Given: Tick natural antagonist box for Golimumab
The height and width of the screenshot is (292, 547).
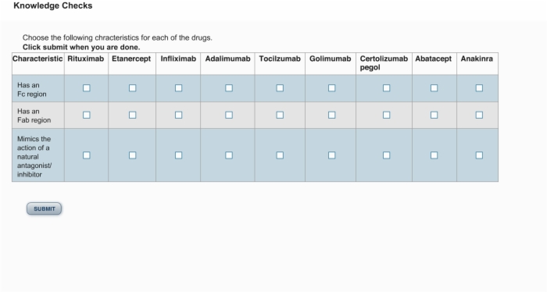Looking at the screenshot, I should [332, 155].
